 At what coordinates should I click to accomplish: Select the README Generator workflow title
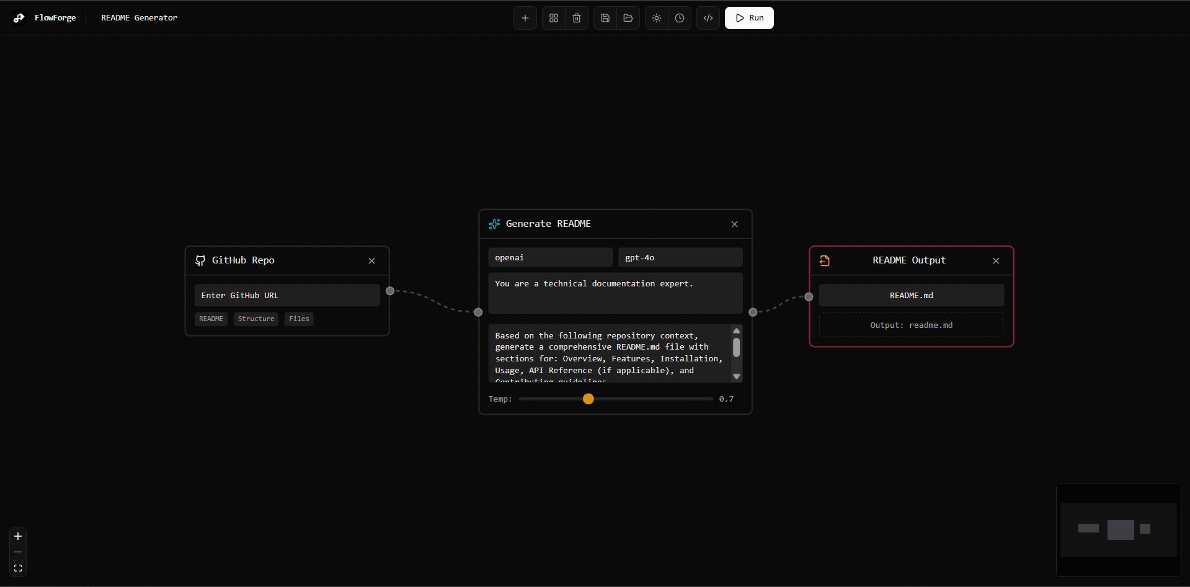138,17
